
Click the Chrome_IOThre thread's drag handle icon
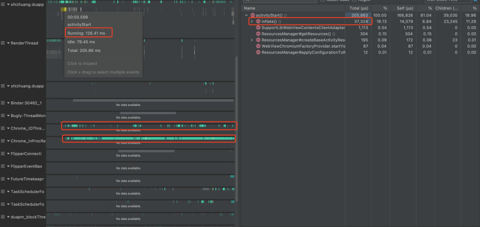(3, 128)
